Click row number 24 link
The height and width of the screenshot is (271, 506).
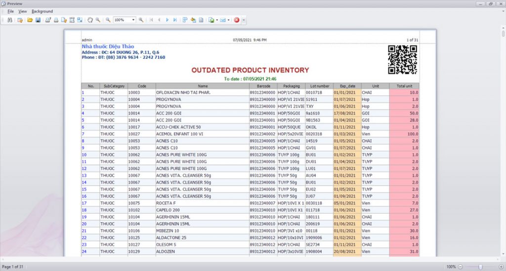pyautogui.click(x=84, y=252)
